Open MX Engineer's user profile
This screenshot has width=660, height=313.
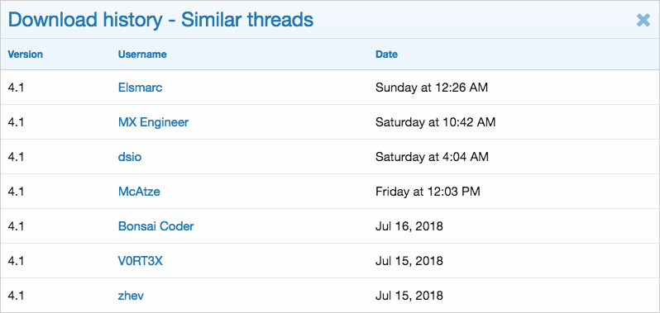153,122
